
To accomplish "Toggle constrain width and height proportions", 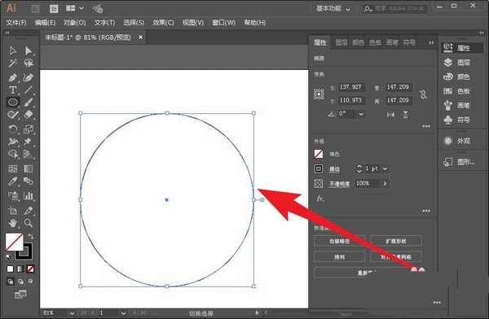I will tap(423, 94).
